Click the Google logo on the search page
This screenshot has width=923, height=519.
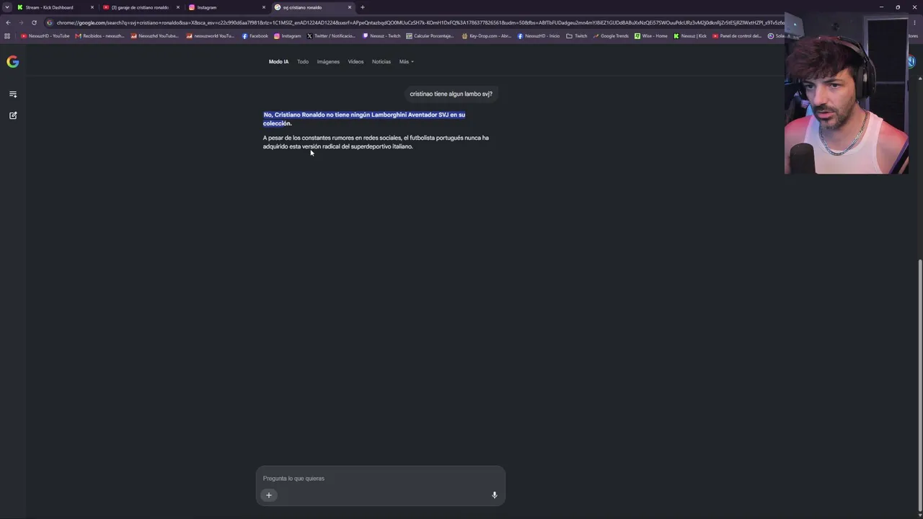click(13, 61)
